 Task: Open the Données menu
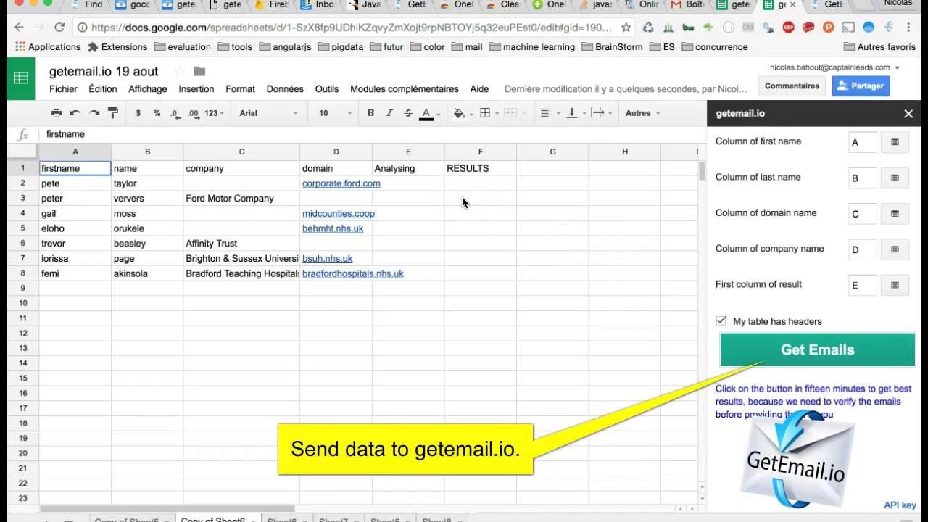point(285,89)
